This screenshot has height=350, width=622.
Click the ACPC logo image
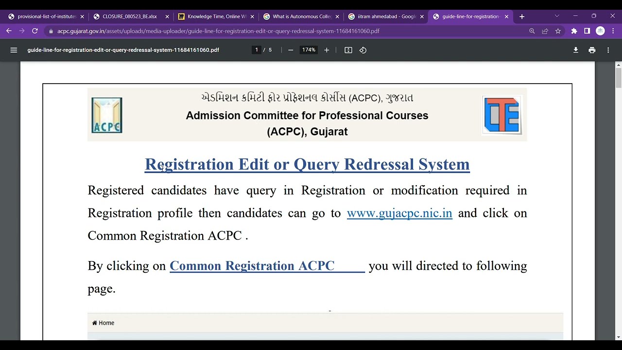(x=107, y=115)
